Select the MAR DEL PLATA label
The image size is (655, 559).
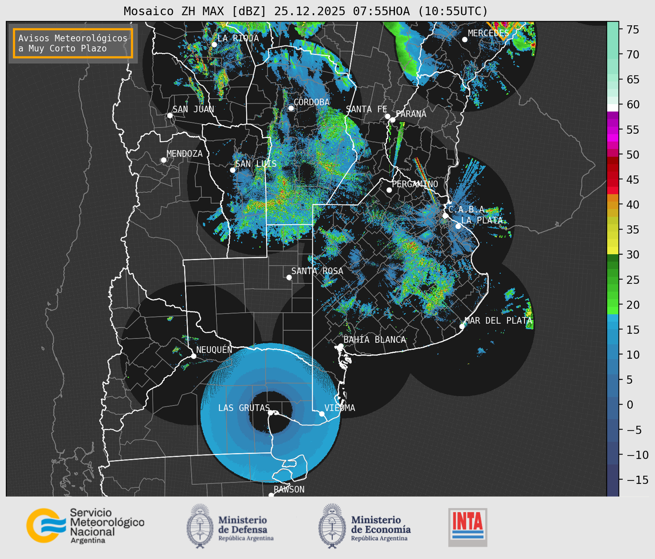pos(499,320)
